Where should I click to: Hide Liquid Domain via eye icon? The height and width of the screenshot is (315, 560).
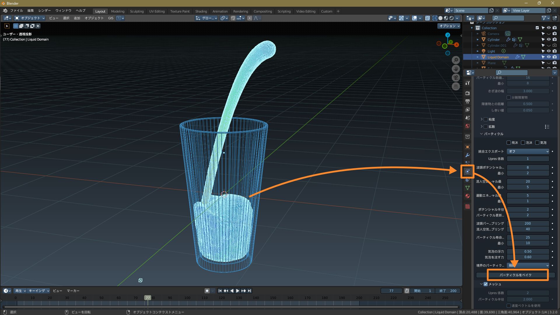(x=549, y=57)
